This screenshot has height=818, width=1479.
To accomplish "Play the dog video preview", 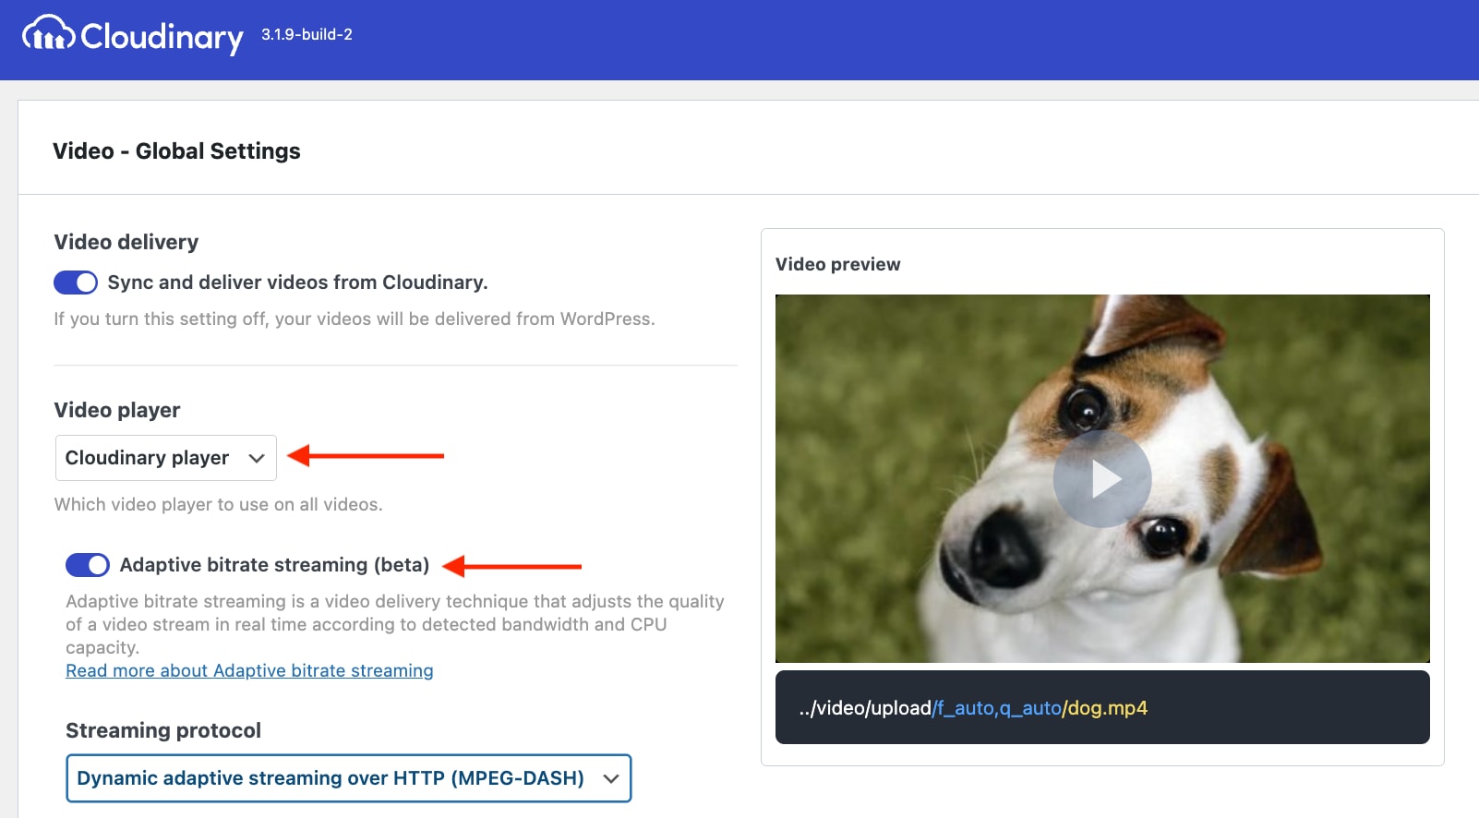I will 1102,478.
